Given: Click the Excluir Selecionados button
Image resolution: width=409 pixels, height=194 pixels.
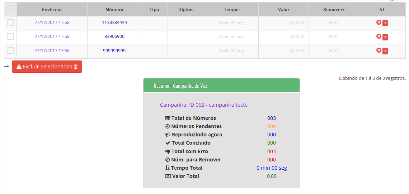Looking at the screenshot, I should [x=47, y=67].
